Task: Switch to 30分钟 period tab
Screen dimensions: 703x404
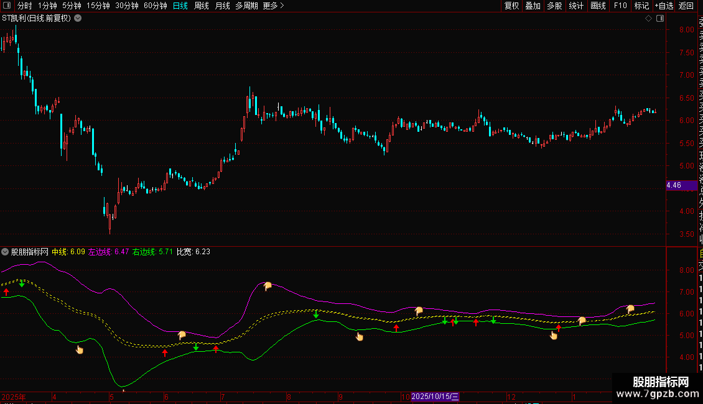Action: pos(127,6)
